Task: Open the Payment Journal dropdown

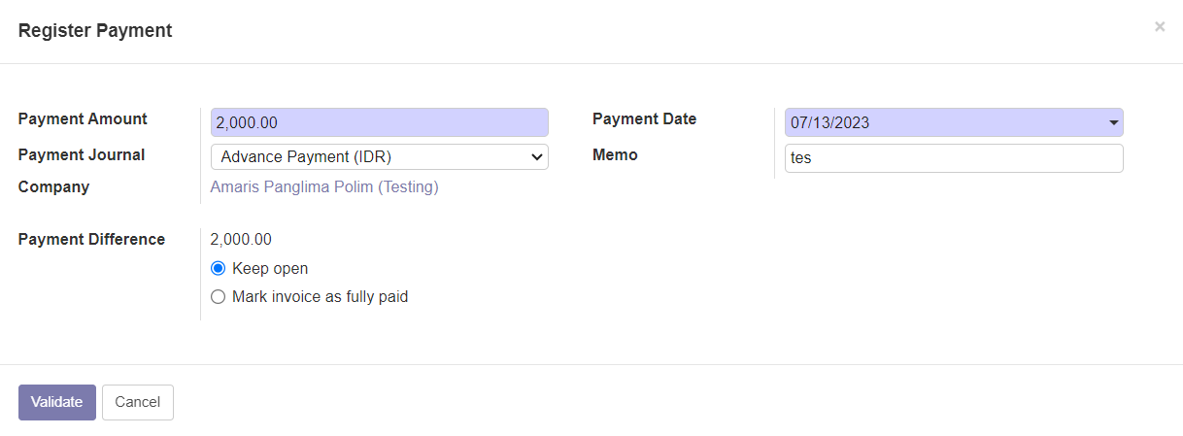Action: tap(379, 157)
